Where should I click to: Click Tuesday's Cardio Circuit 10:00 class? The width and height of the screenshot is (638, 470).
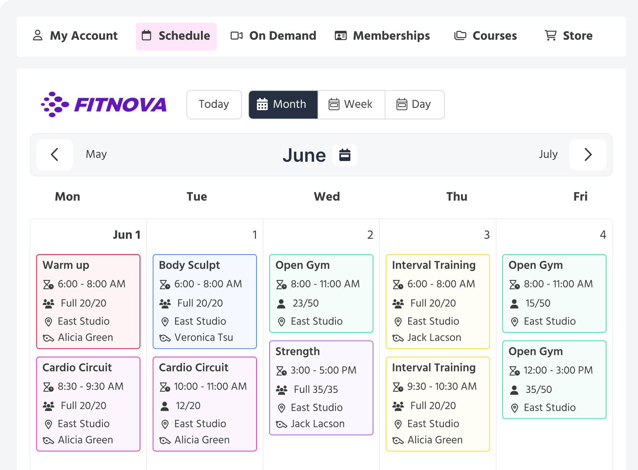click(205, 404)
